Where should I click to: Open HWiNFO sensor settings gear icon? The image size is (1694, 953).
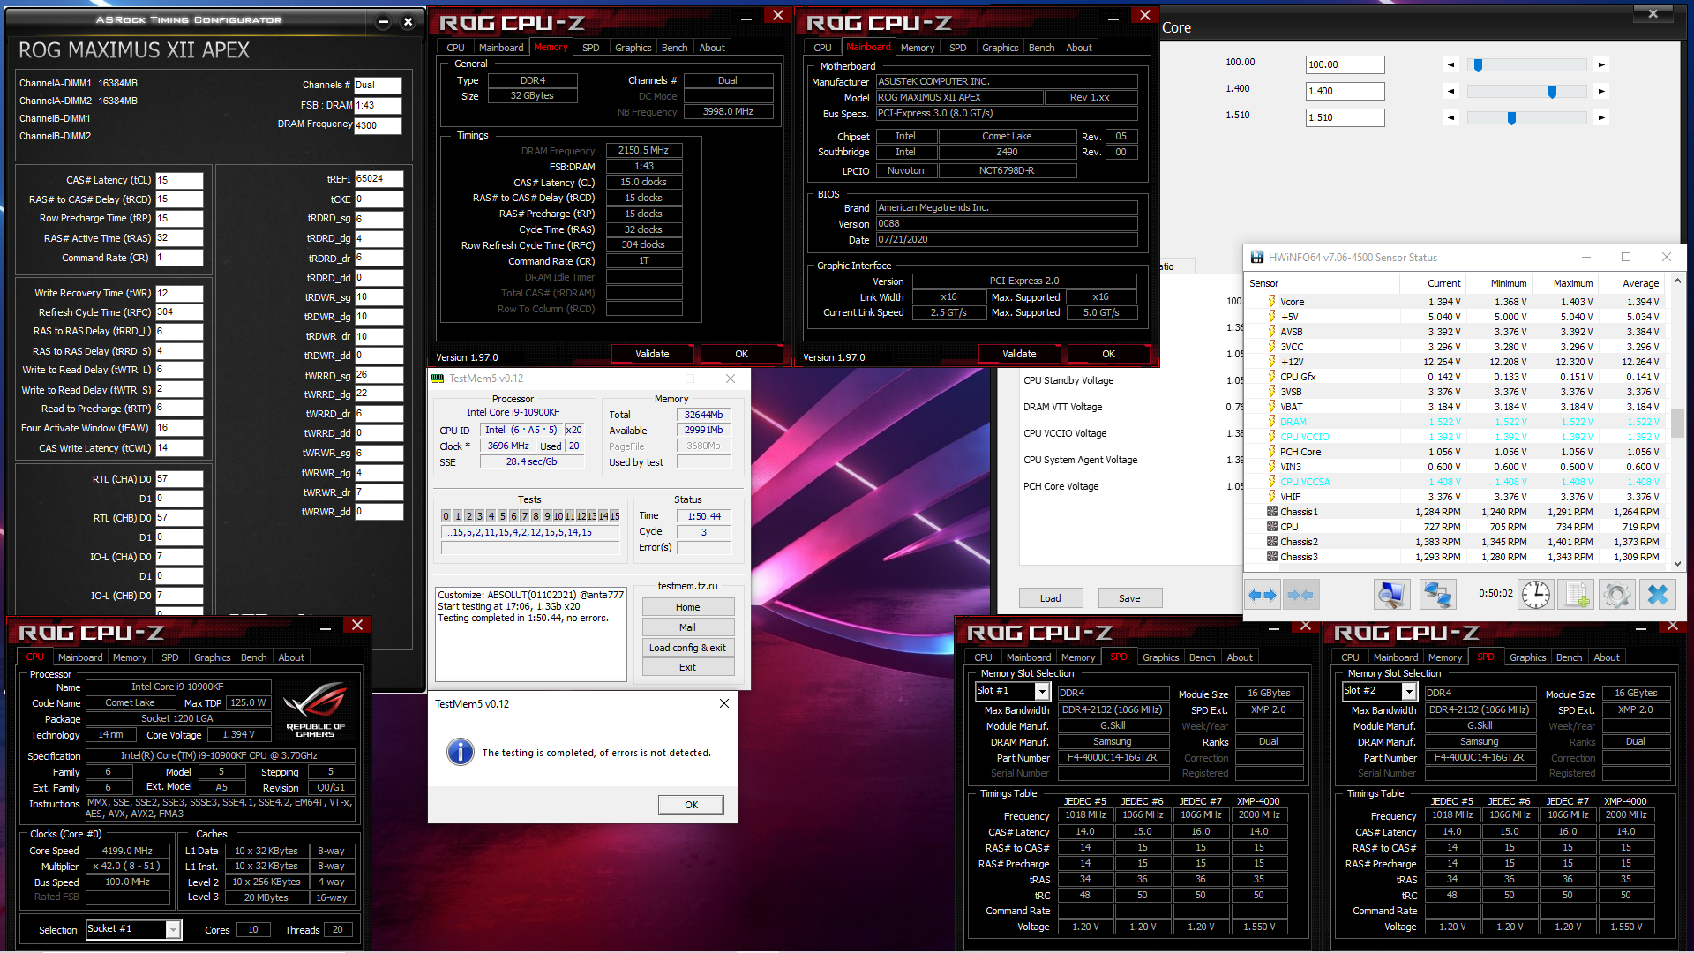[1616, 595]
